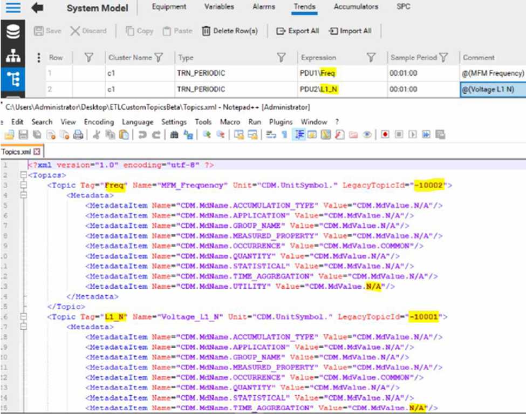Open the Sample Period column filter
This screenshot has width=526, height=414.
tap(443, 58)
